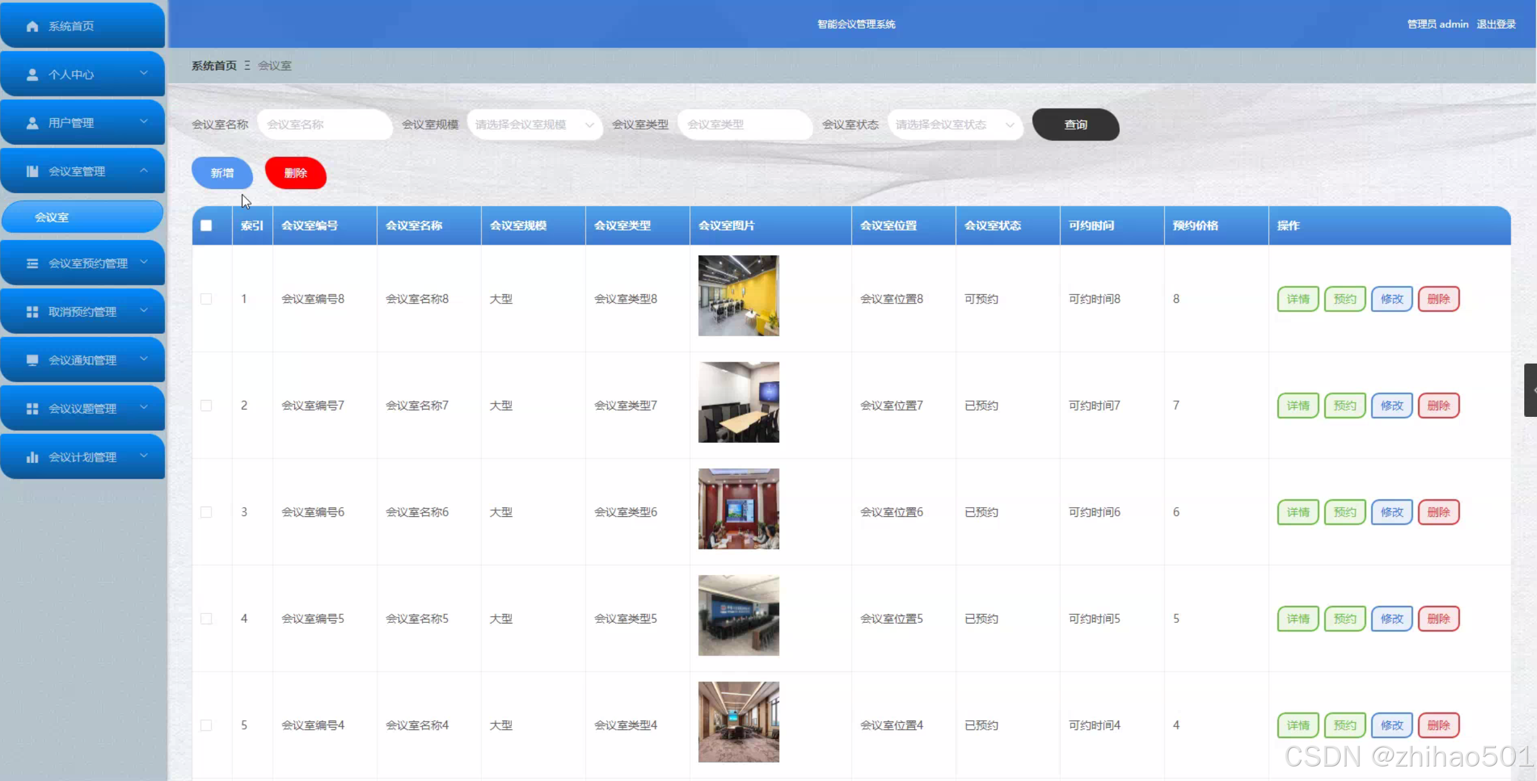Click 修改 for 会议室编号7
This screenshot has height=781, width=1537.
coord(1392,406)
